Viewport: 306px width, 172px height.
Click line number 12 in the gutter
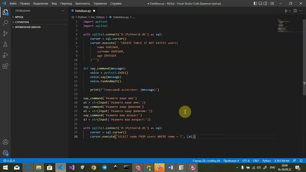76,68
